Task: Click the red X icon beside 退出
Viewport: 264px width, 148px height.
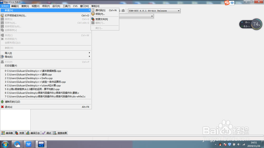Action: 2,107
